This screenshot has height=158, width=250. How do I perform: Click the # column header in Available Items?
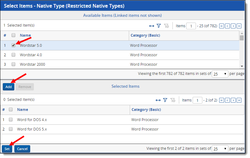click(x=5, y=35)
